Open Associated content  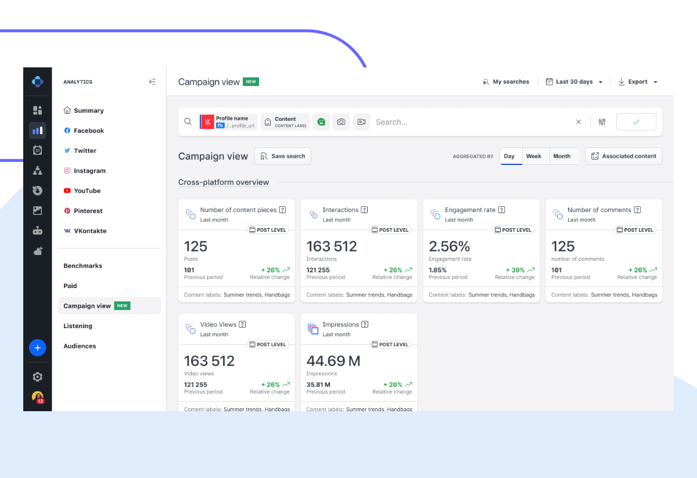pos(623,156)
